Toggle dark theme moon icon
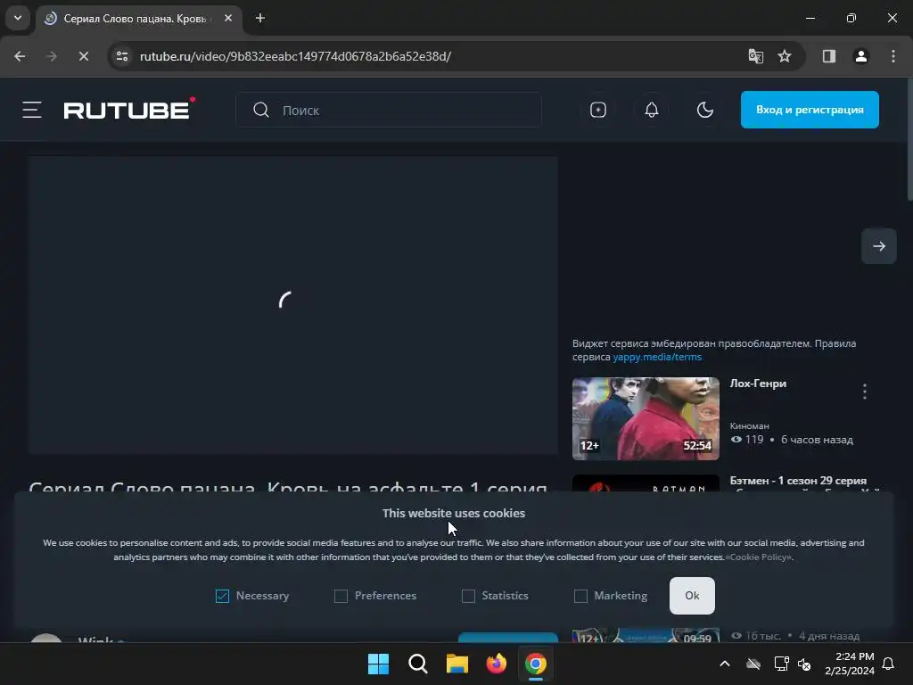The image size is (913, 685). pyautogui.click(x=704, y=110)
